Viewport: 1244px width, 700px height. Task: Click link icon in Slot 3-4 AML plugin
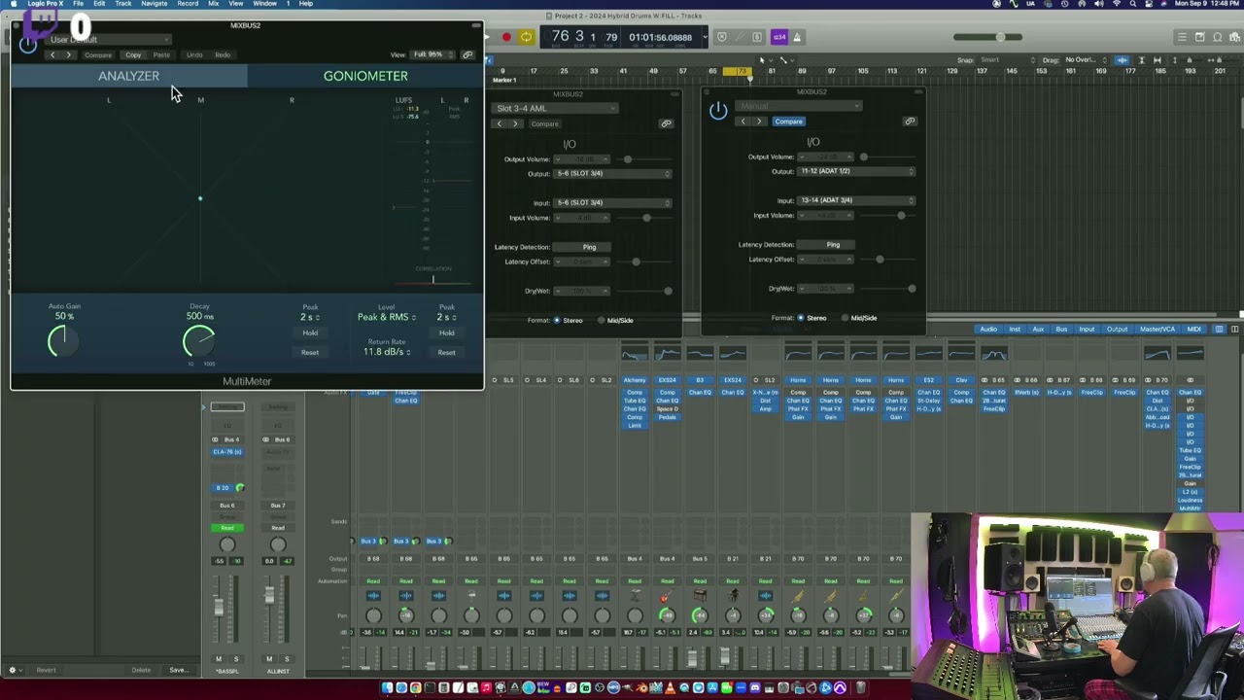click(666, 123)
